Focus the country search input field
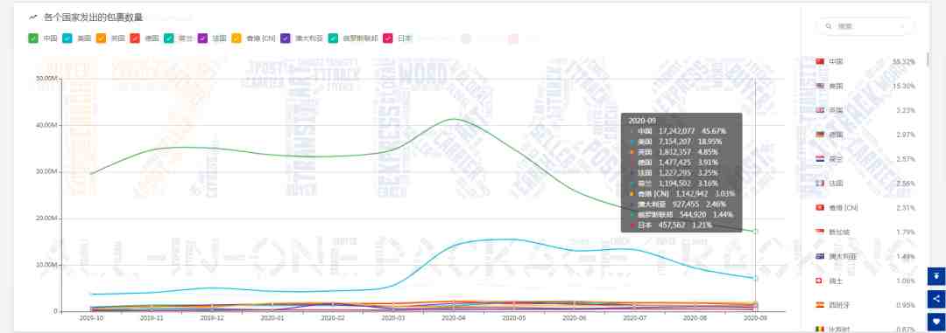Image resolution: width=946 pixels, height=333 pixels. click(x=865, y=26)
